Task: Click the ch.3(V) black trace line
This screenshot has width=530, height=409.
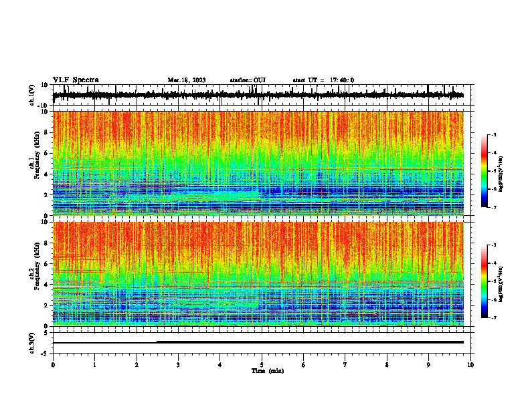Action: pos(258,342)
